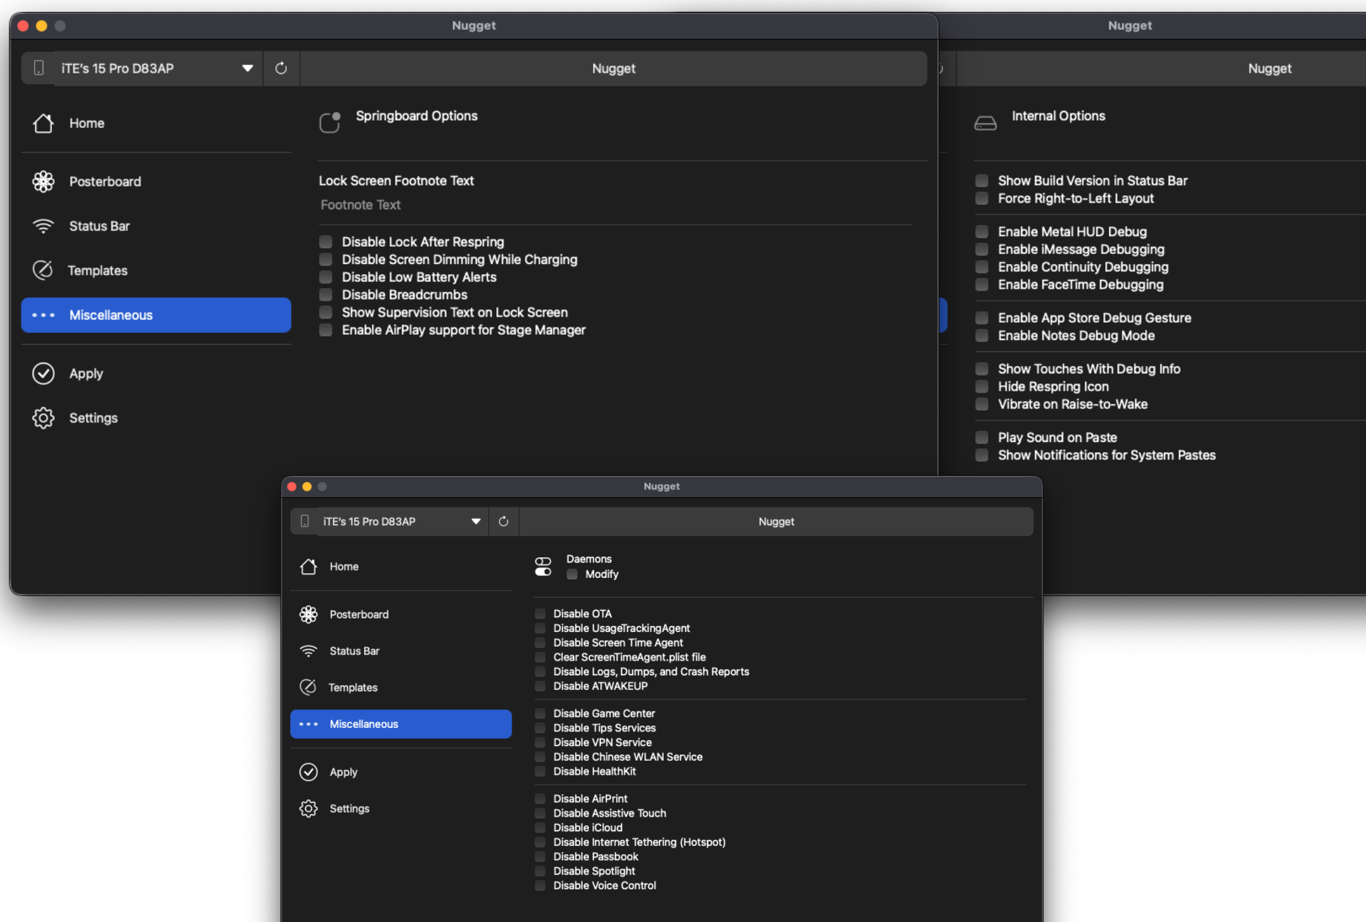Click Posterboard flower icon in the back-left window
Screen dimensions: 1366x922
pyautogui.click(x=43, y=181)
